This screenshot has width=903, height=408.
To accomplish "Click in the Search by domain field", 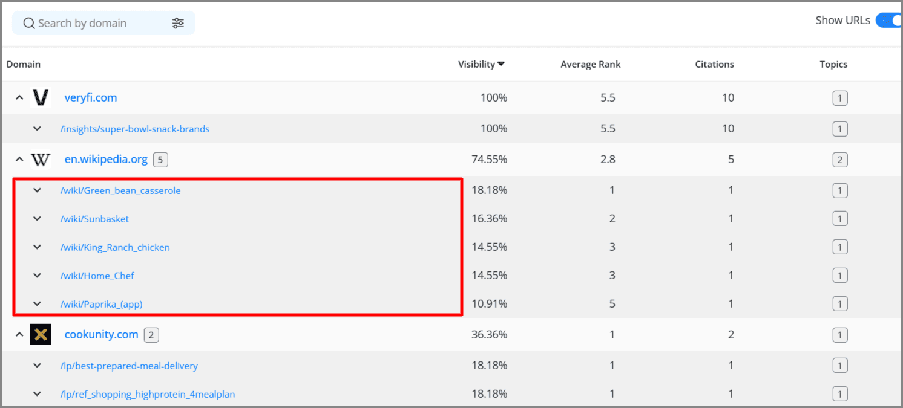I will tap(103, 23).
